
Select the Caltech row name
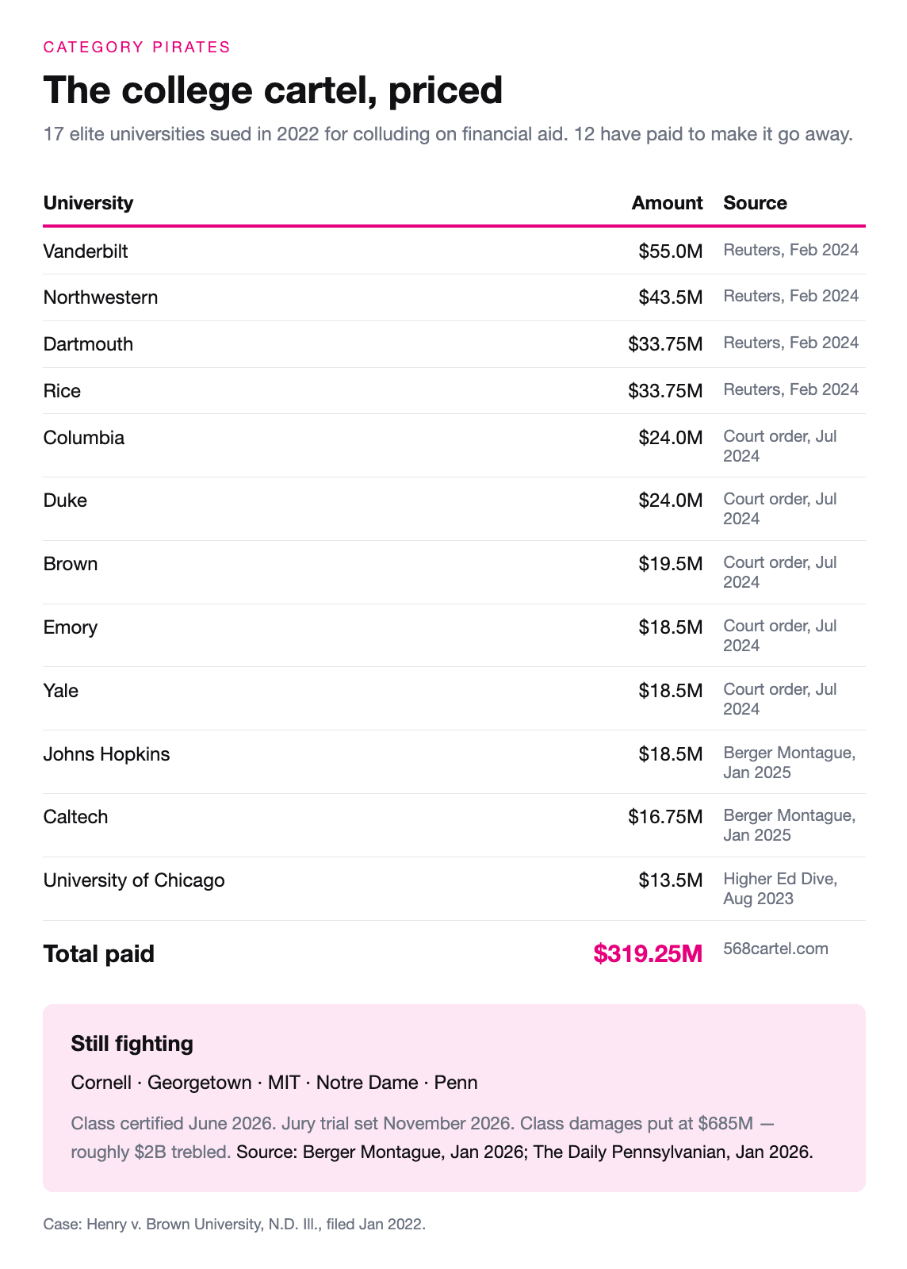click(75, 817)
